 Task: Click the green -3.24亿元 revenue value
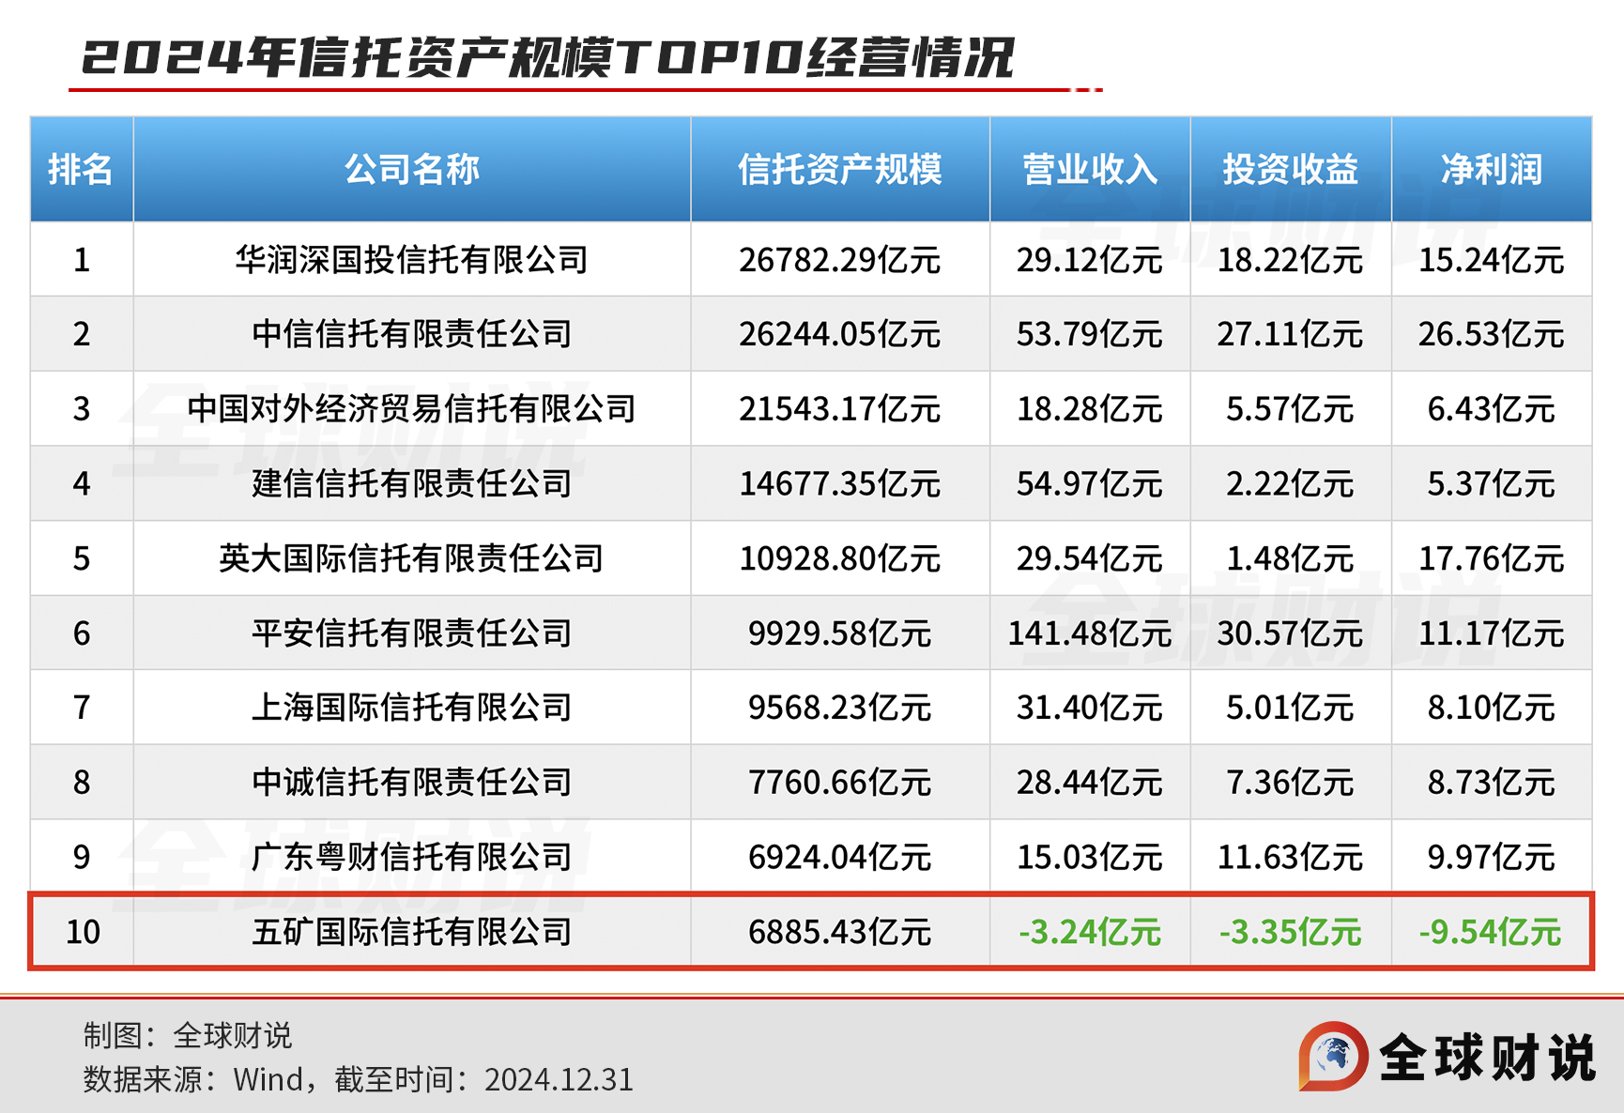(x=1089, y=932)
